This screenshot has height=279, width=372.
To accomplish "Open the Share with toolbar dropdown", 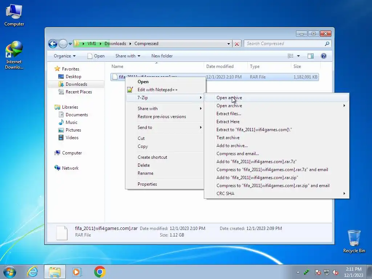I will [128, 56].
